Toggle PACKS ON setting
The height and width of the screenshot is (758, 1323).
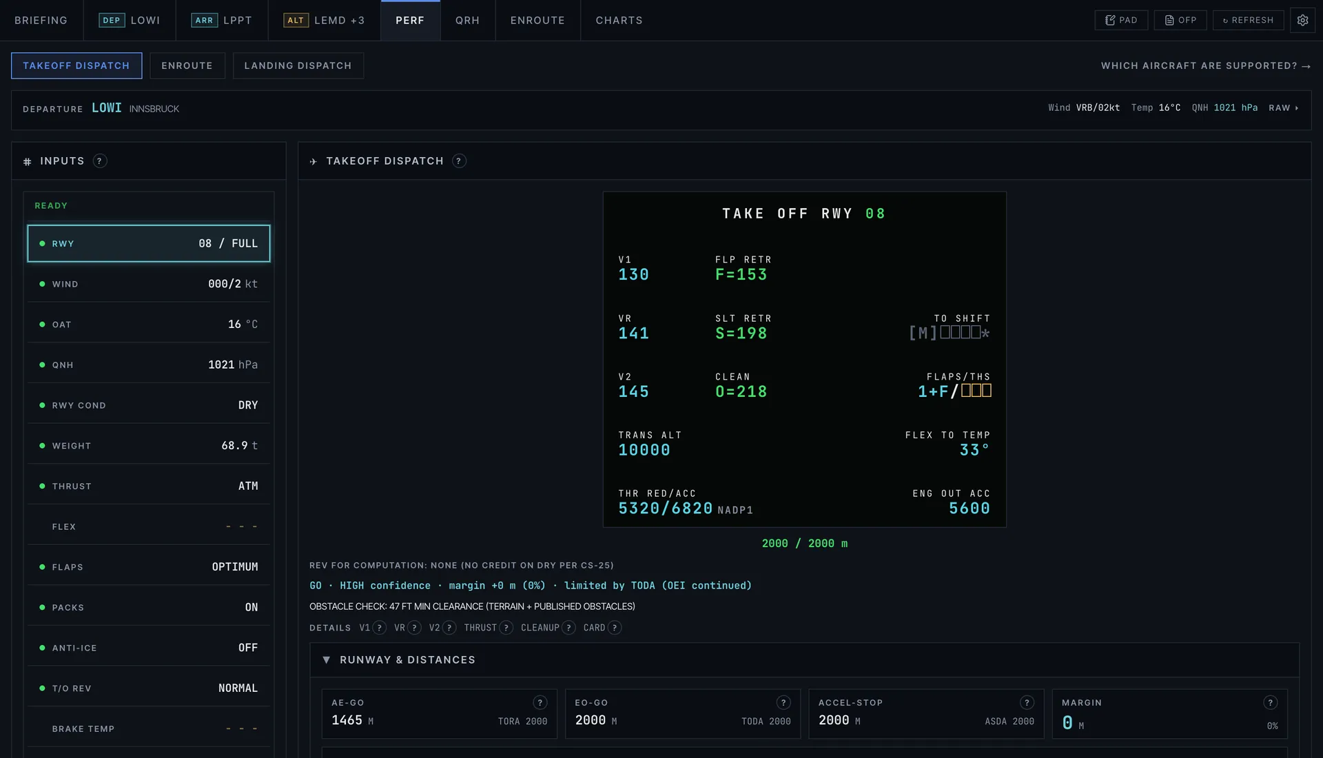tap(149, 607)
